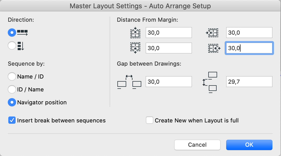Click the top margin distance icon

click(x=135, y=33)
